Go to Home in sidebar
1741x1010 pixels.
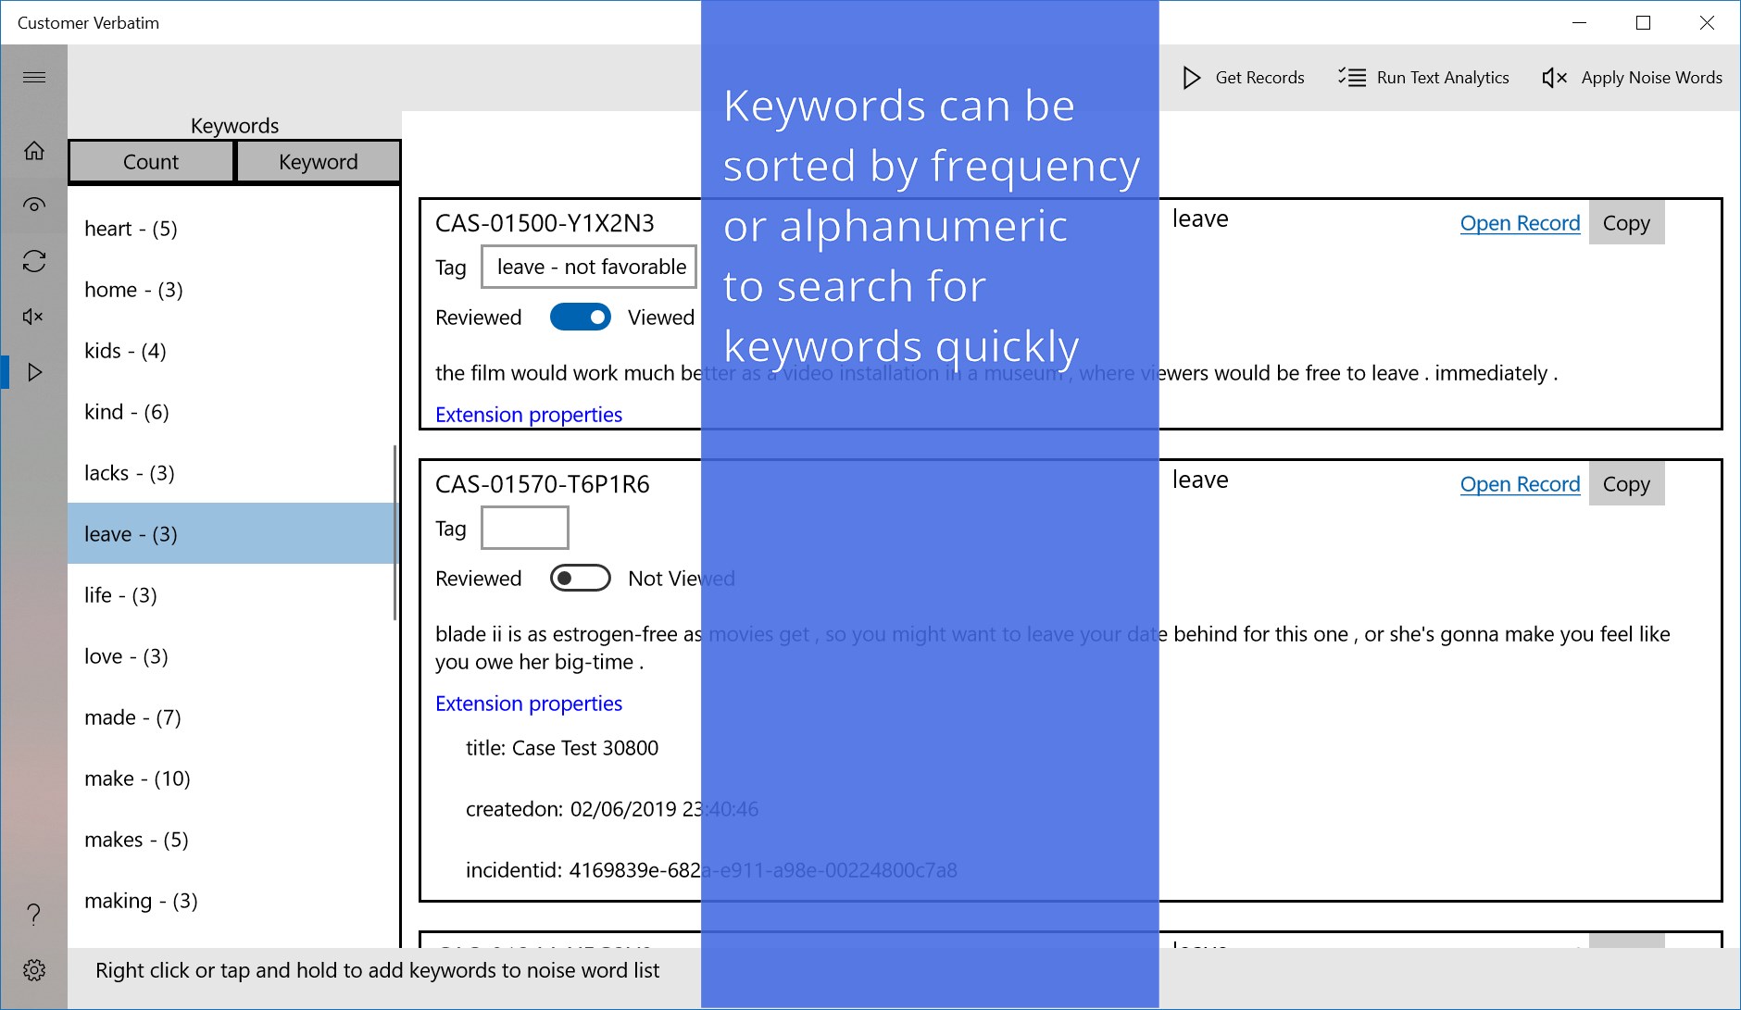pos(34,150)
